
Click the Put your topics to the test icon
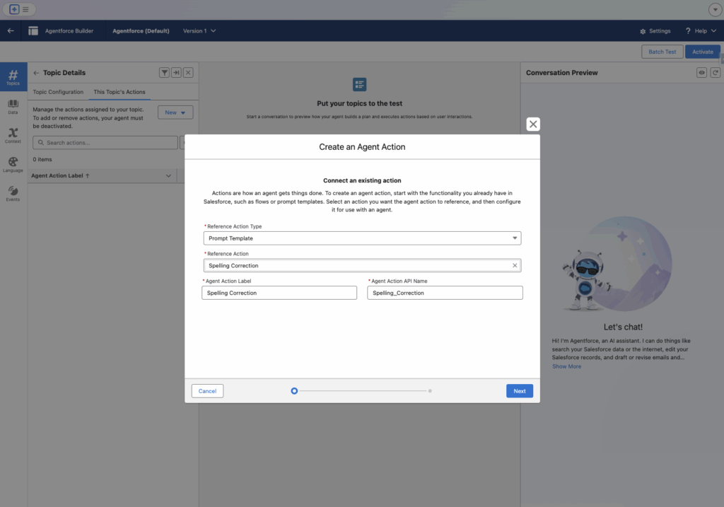[x=360, y=85]
